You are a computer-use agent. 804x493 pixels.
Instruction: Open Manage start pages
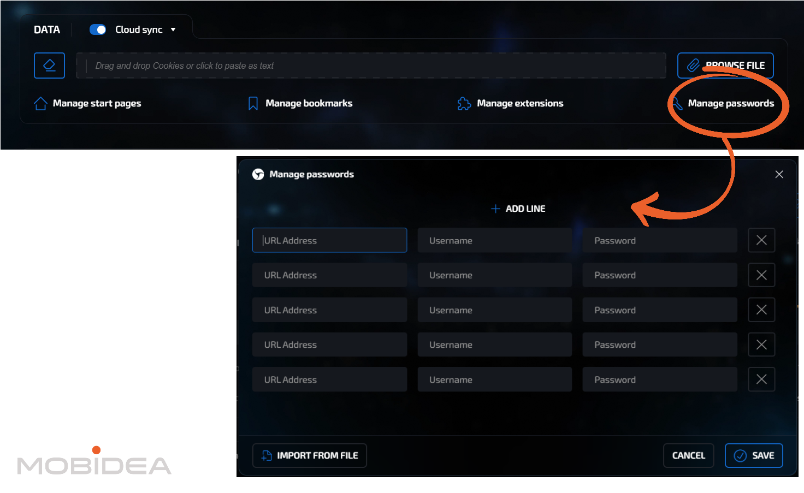pos(87,103)
